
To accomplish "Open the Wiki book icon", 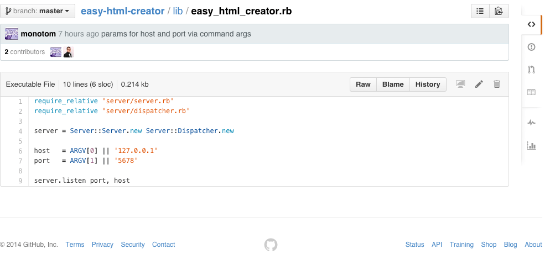I will (531, 92).
